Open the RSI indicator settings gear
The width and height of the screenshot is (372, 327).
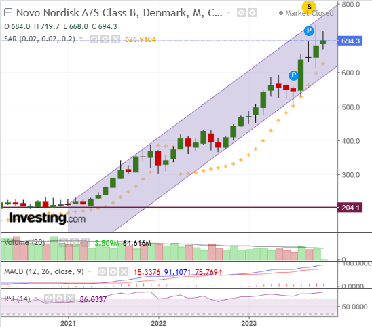click(59, 299)
